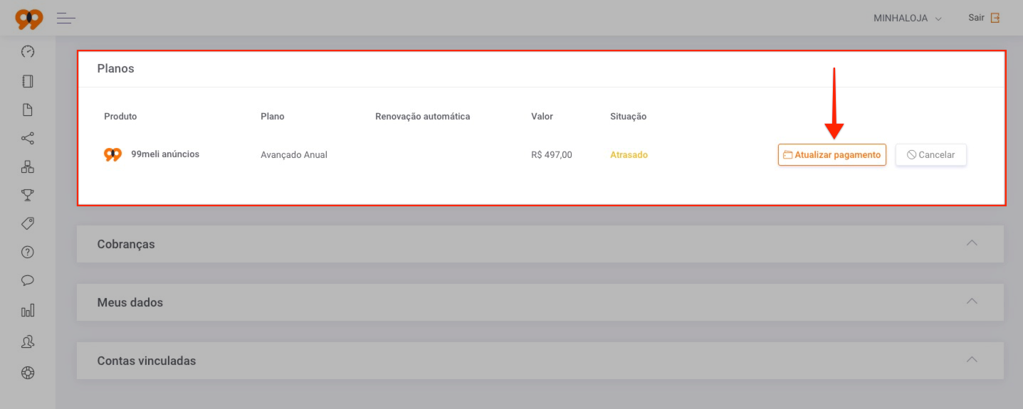Viewport: 1023px width, 409px height.
Task: Click the question mark help icon
Action: coord(28,252)
